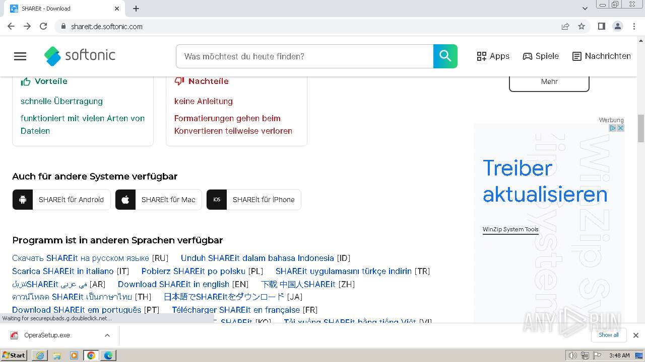Focus the Softonic search input field
This screenshot has width=645, height=362.
click(x=305, y=56)
